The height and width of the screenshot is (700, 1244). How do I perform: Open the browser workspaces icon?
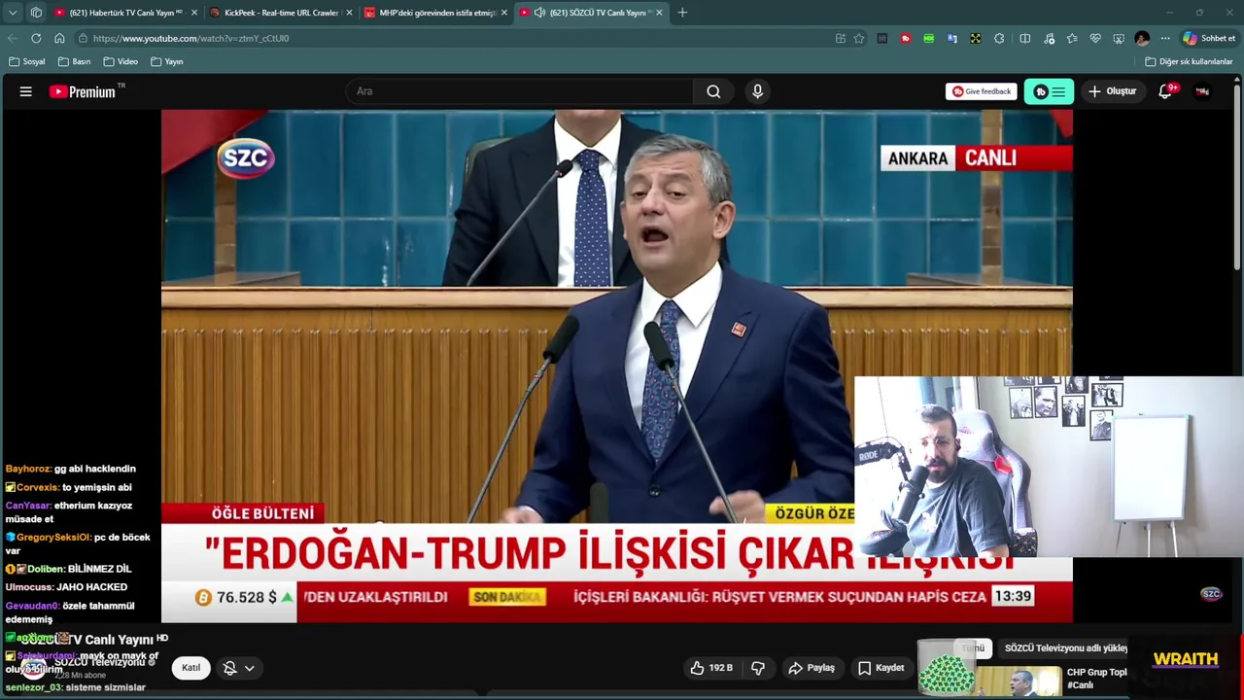36,13
